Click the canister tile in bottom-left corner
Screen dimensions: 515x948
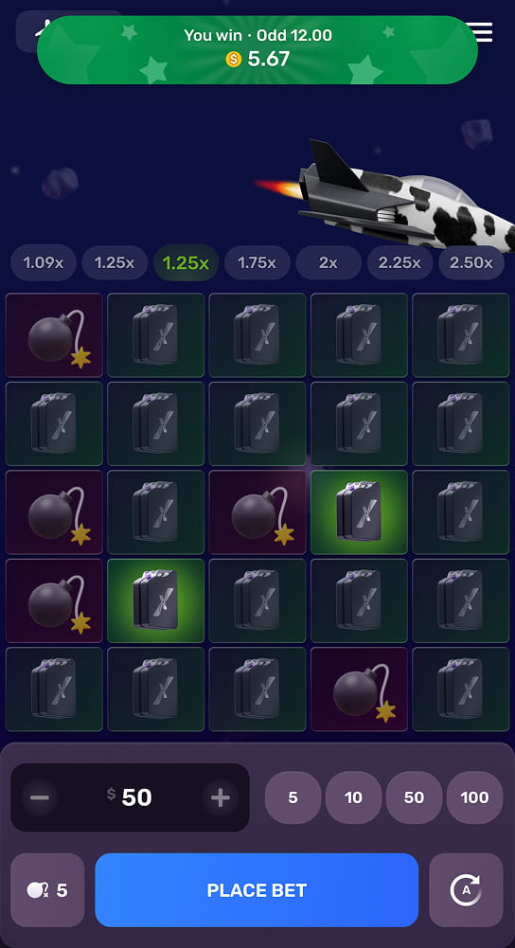click(54, 689)
